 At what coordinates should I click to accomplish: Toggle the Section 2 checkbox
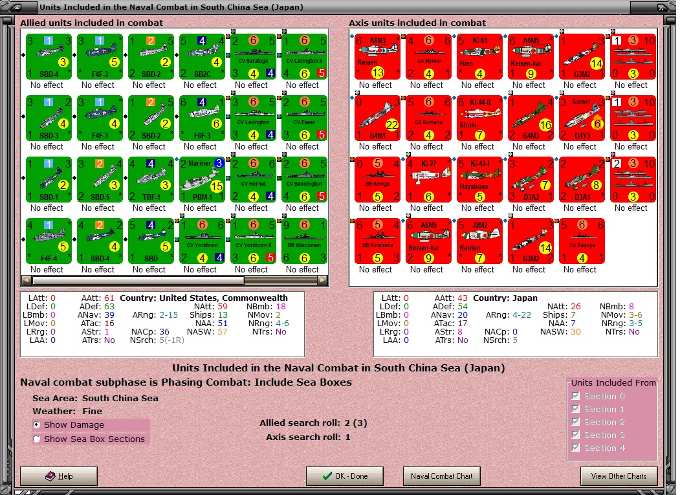click(x=575, y=422)
